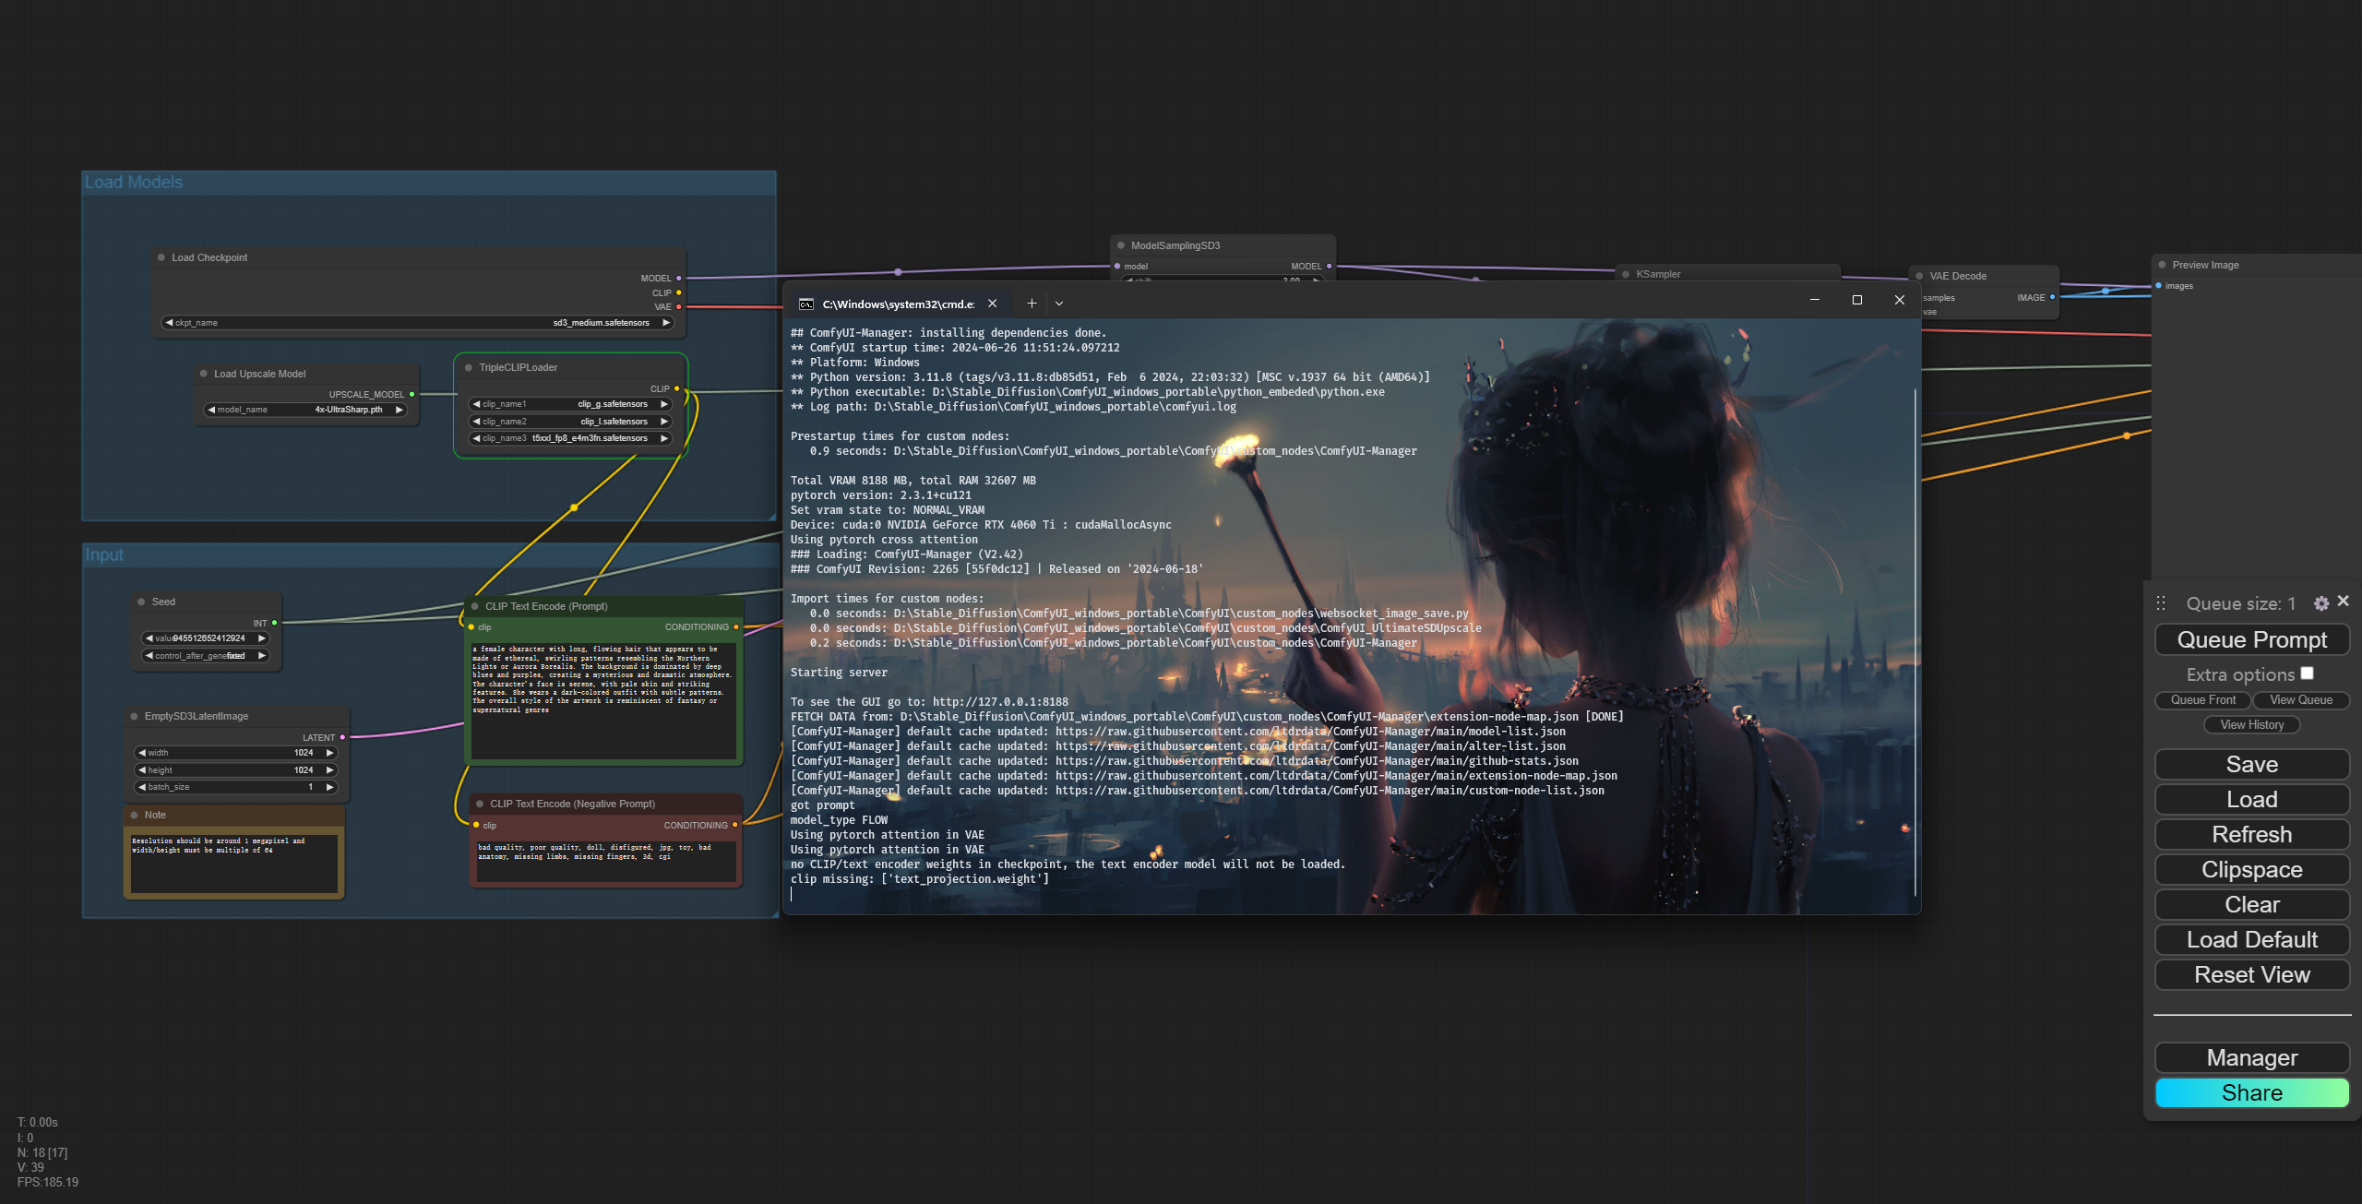Click left arrow of seed value widget
The width and height of the screenshot is (2362, 1204).
pos(149,638)
